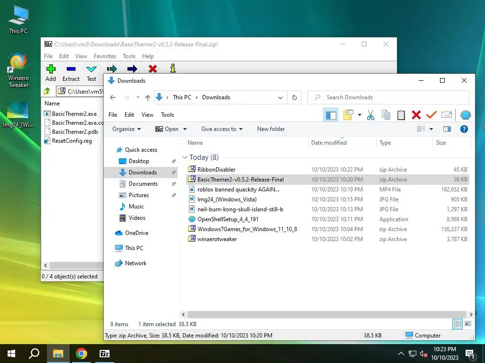The width and height of the screenshot is (485, 363).
Task: Collapse the Today (8) group
Action: pyautogui.click(x=185, y=157)
